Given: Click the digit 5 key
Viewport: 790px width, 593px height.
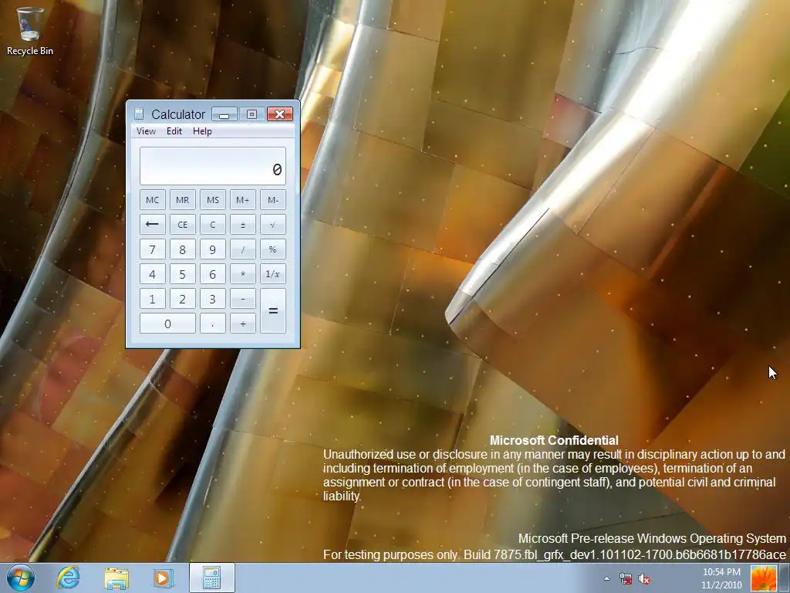Looking at the screenshot, I should (182, 274).
